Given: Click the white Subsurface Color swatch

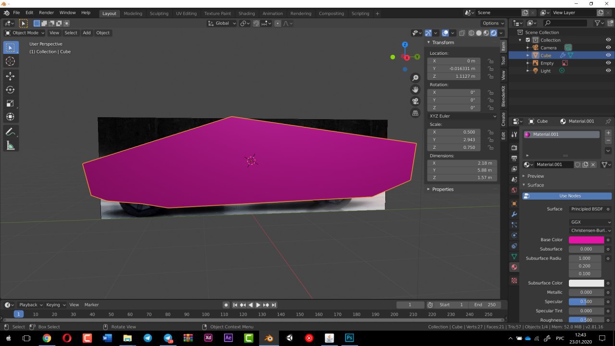Looking at the screenshot, I should [x=586, y=283].
